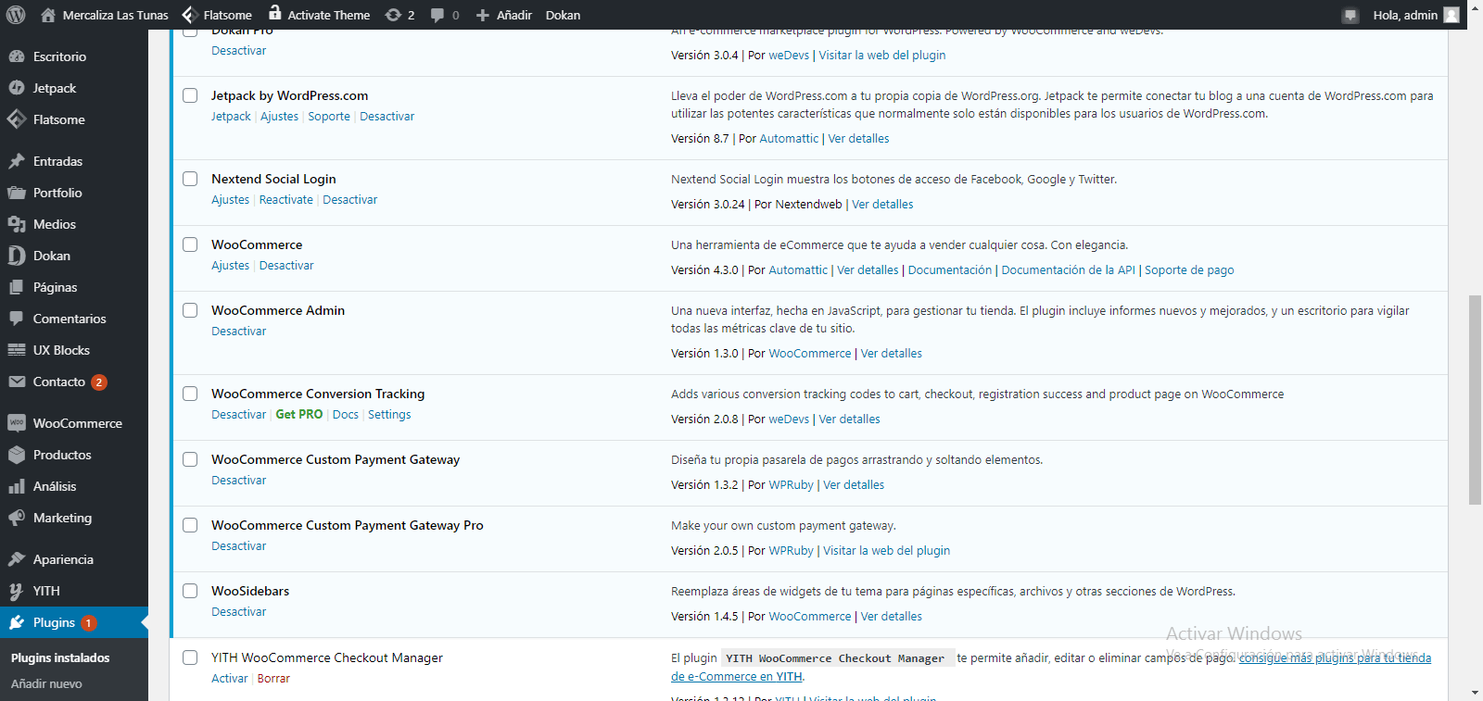Click the Escritorio dashboard icon

pos(17,56)
